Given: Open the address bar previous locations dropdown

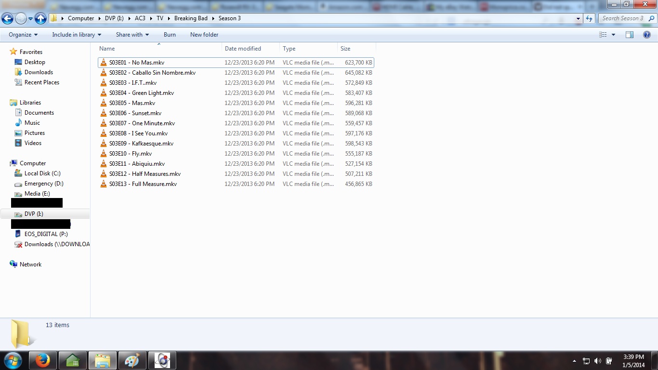Looking at the screenshot, I should (x=579, y=18).
